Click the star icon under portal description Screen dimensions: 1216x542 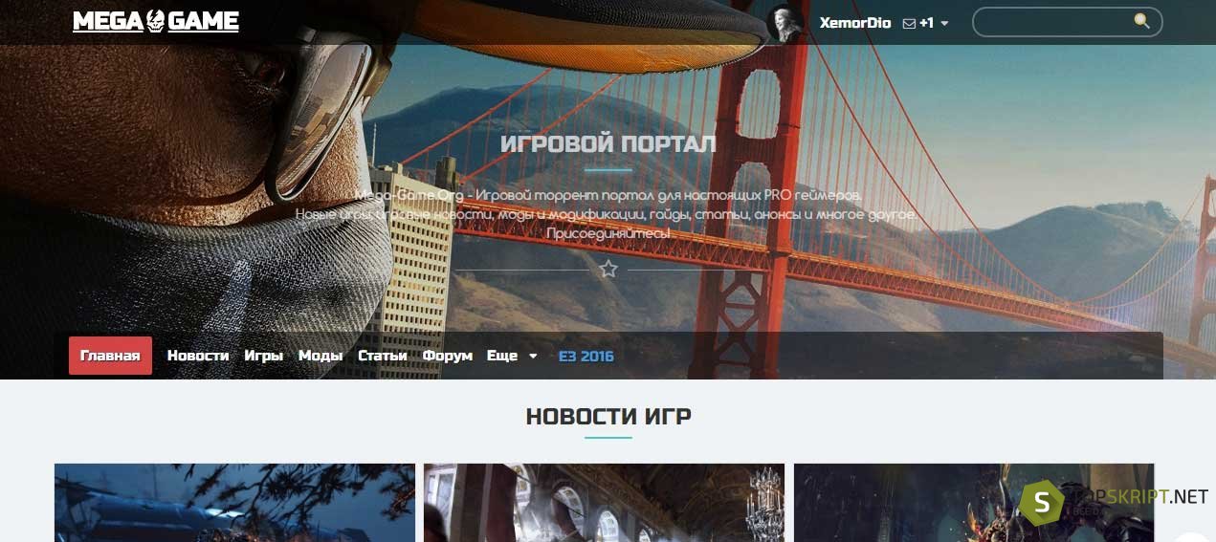coord(608,270)
